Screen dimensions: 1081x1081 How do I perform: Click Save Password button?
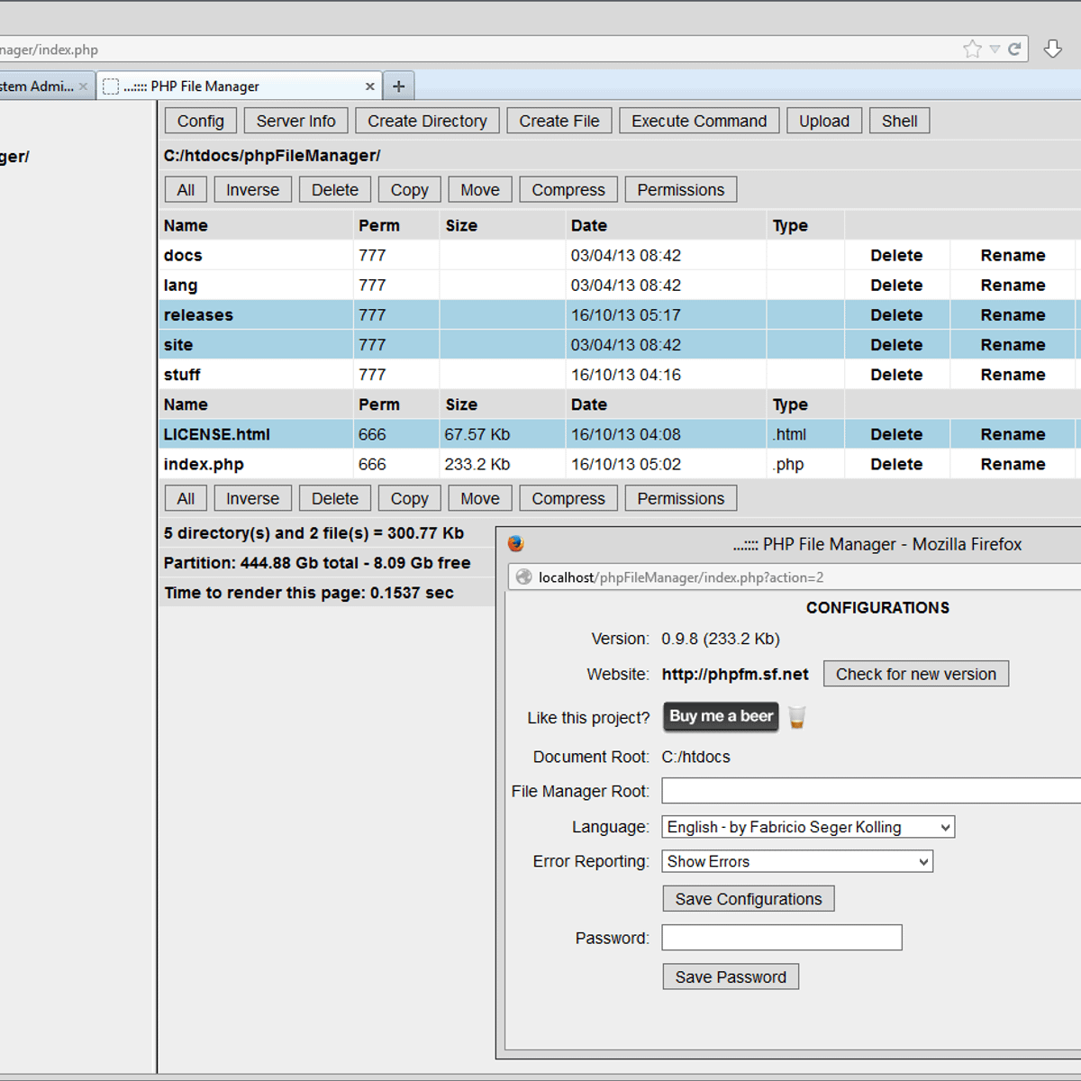[x=731, y=977]
